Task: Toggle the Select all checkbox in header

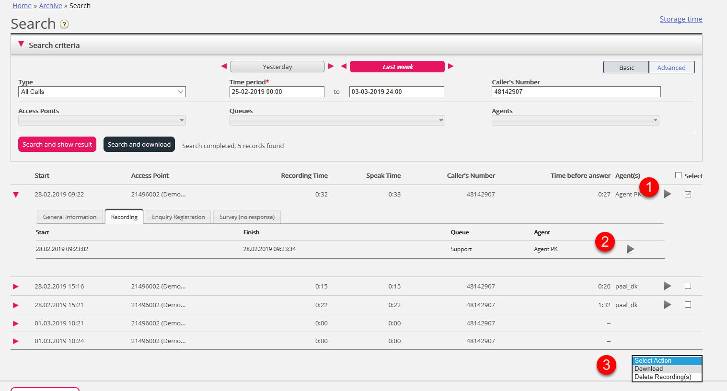Action: click(x=678, y=175)
